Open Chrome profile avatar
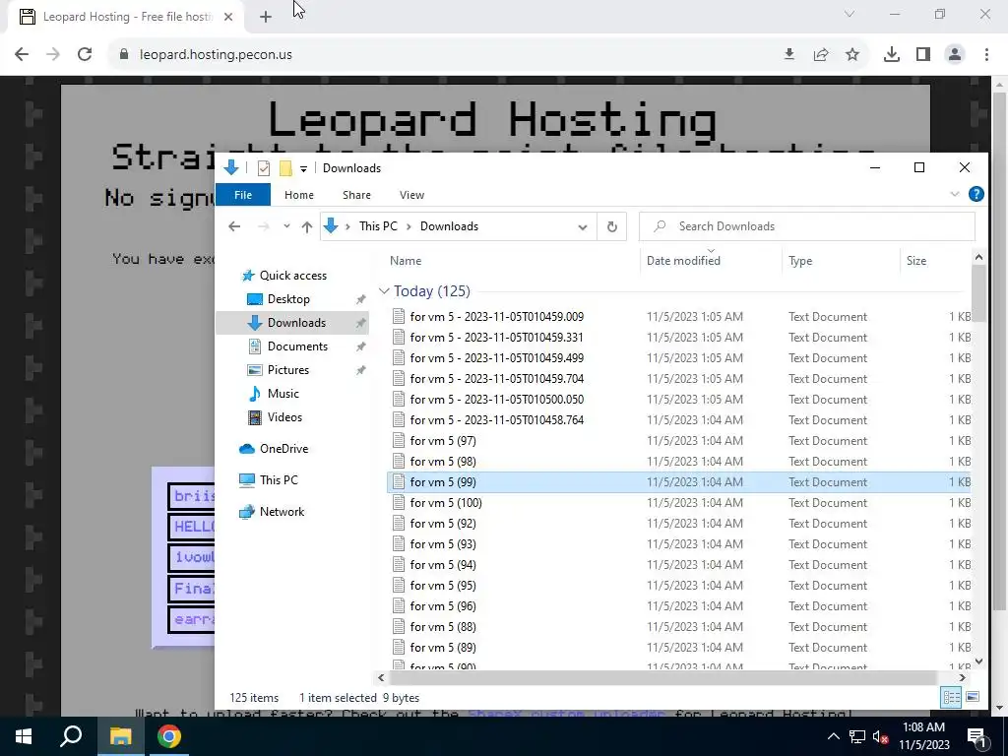This screenshot has height=756, width=1008. pyautogui.click(x=955, y=55)
